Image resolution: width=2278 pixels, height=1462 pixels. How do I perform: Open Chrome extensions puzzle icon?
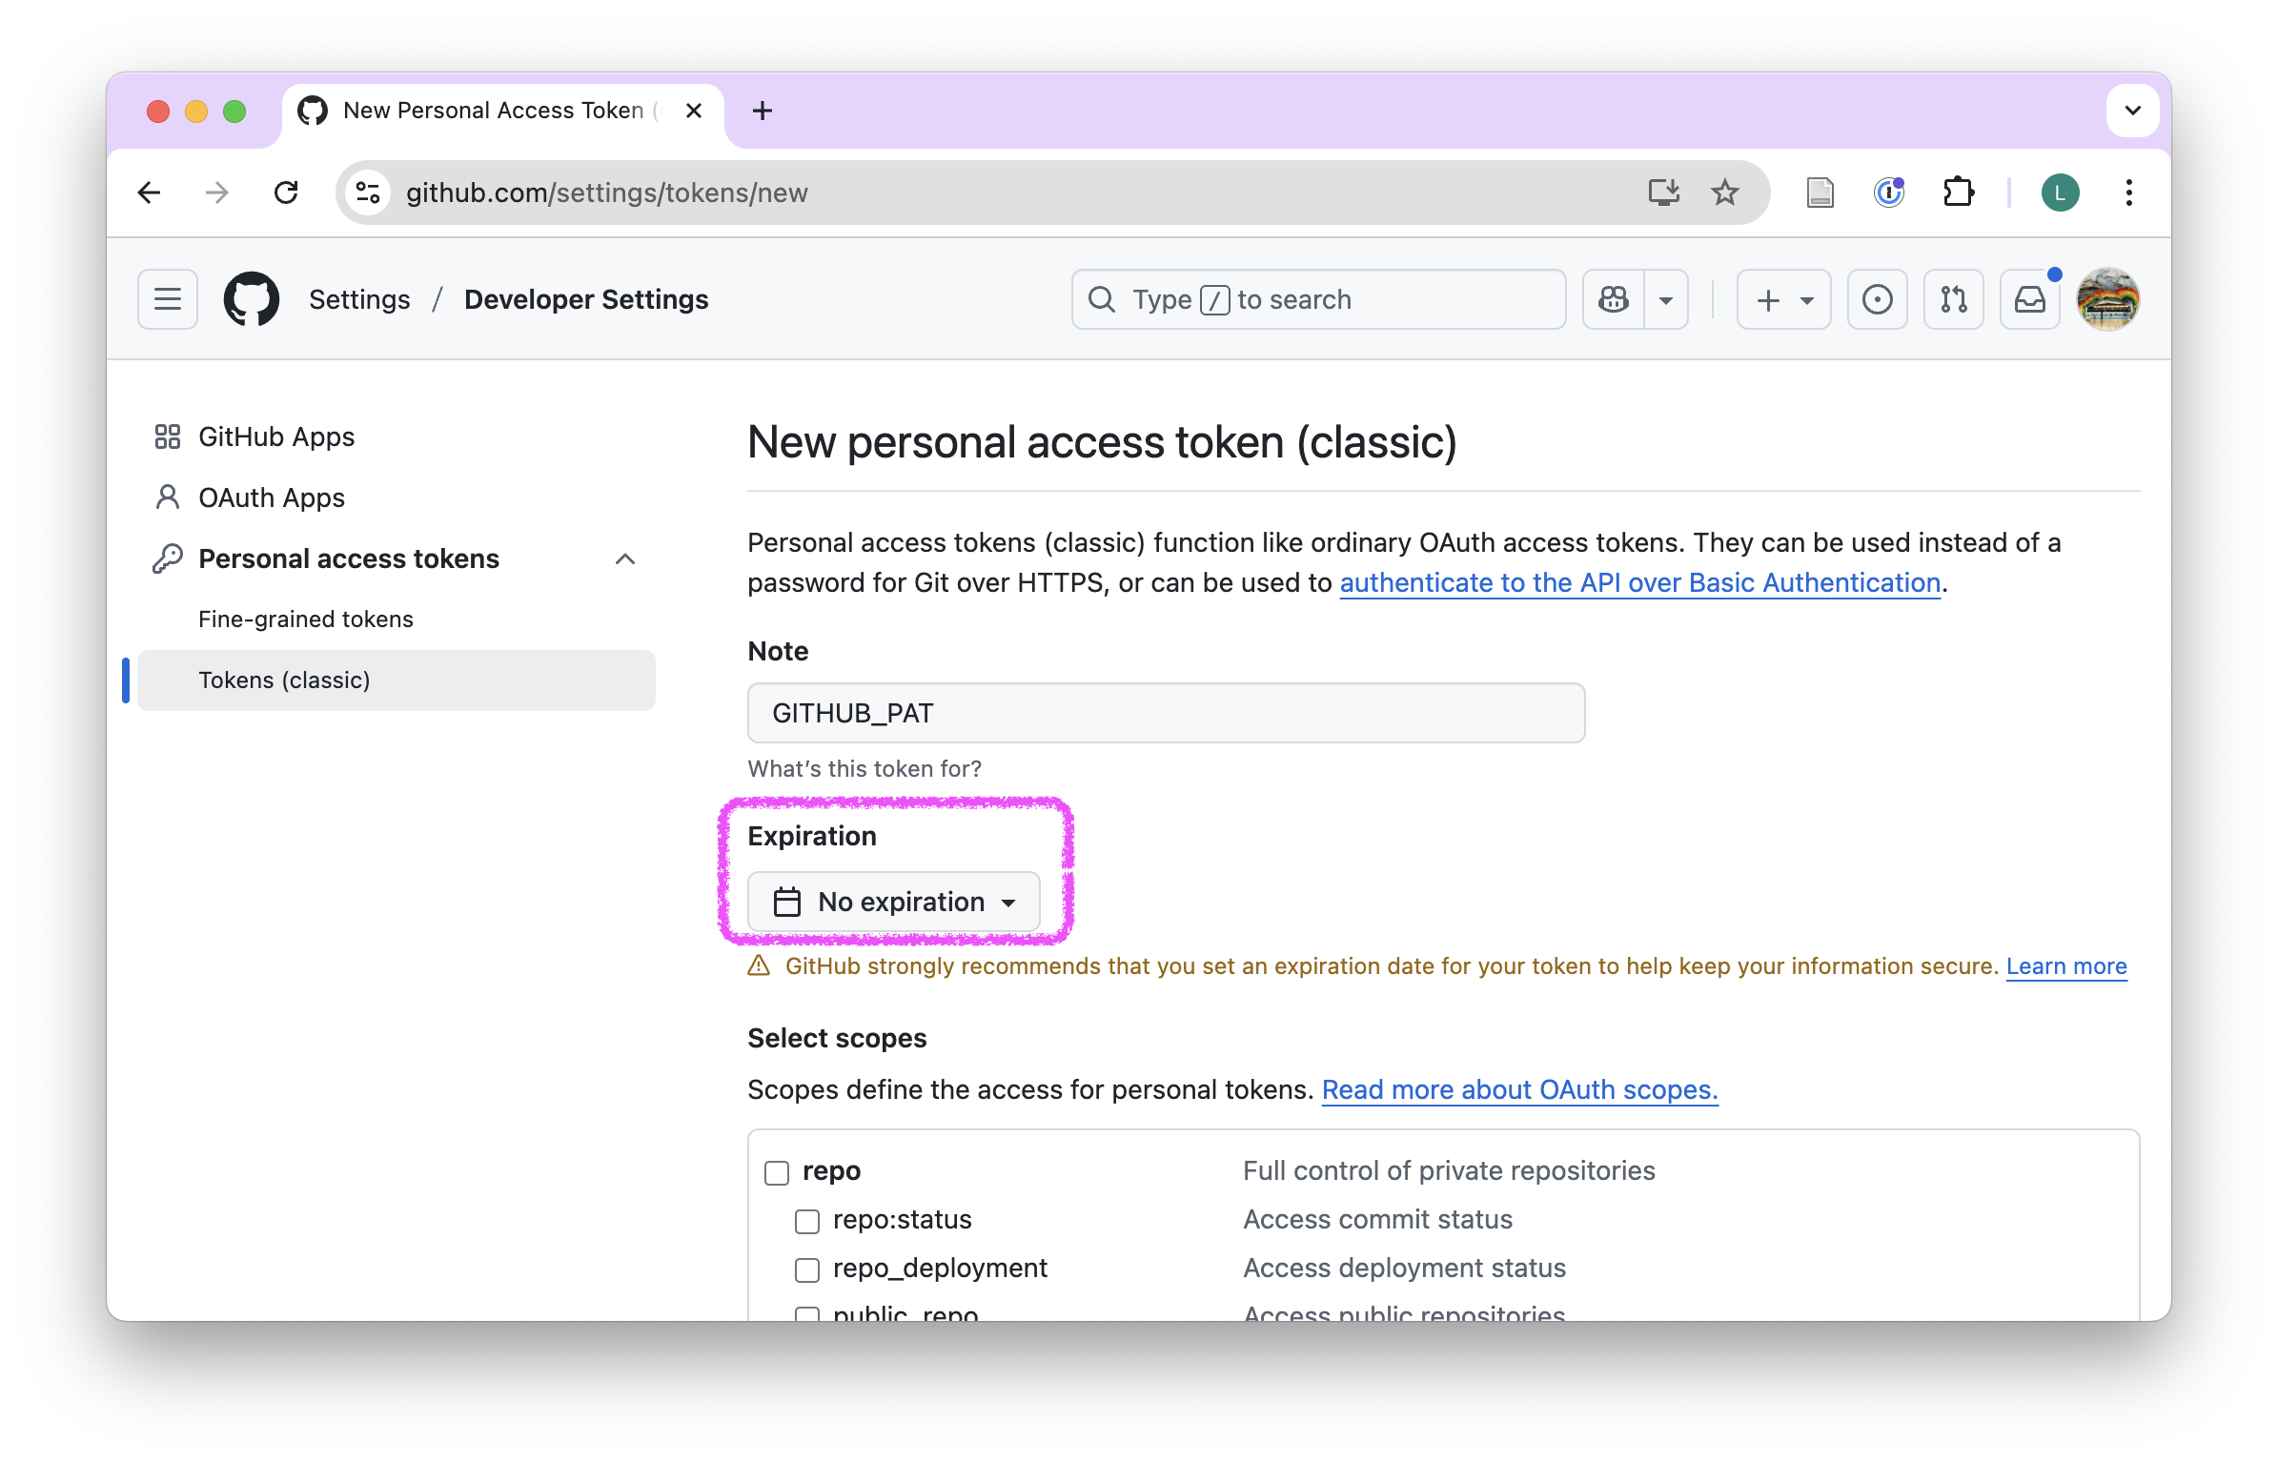1958,193
